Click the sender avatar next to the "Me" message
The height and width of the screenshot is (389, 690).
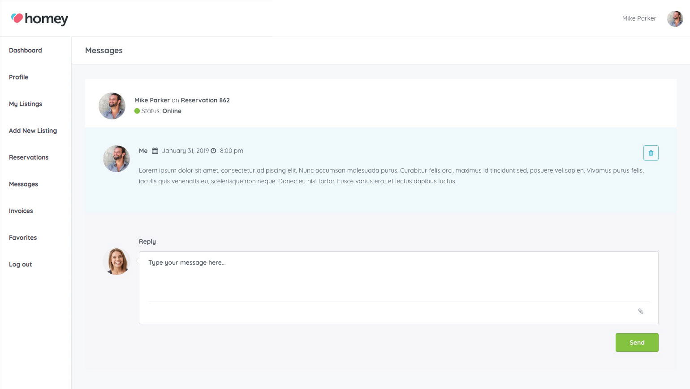[116, 159]
